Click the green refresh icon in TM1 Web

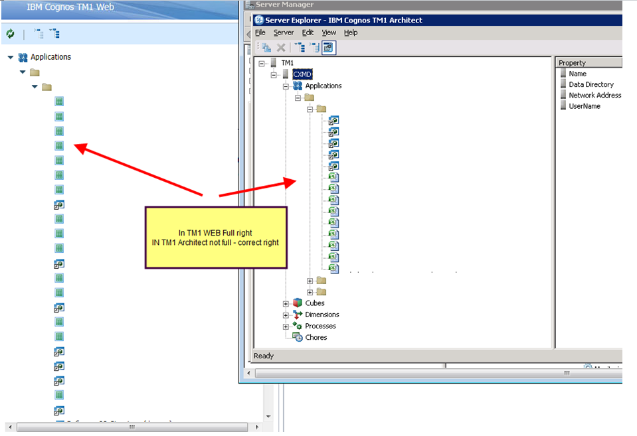(10, 34)
